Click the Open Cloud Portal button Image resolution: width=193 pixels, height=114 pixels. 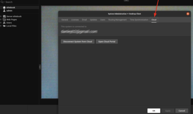pyautogui.click(x=107, y=41)
